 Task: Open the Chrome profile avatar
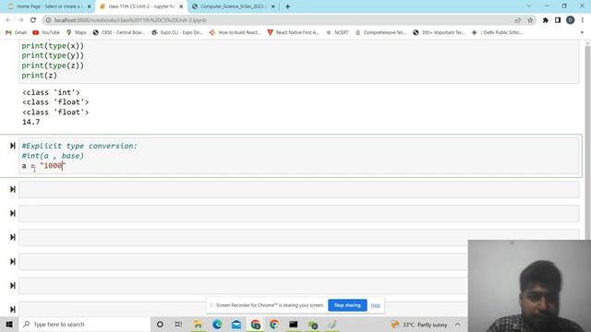coord(571,20)
